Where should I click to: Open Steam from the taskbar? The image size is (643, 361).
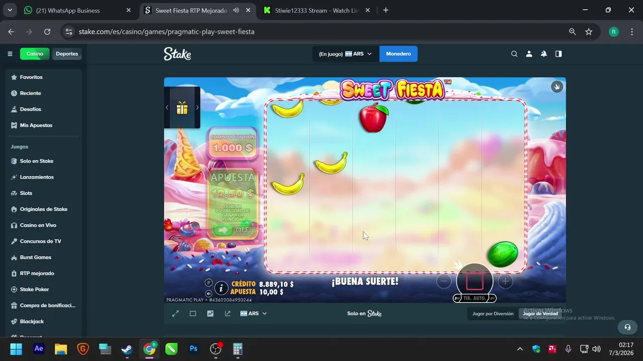pos(127,348)
